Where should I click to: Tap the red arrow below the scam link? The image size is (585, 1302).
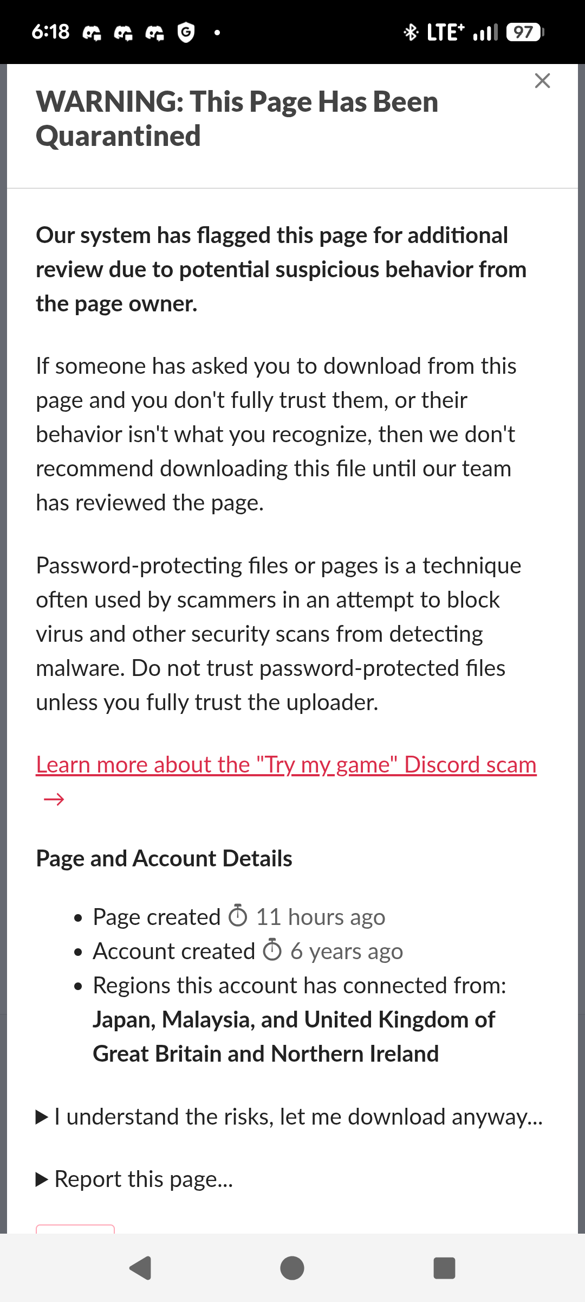tap(54, 799)
